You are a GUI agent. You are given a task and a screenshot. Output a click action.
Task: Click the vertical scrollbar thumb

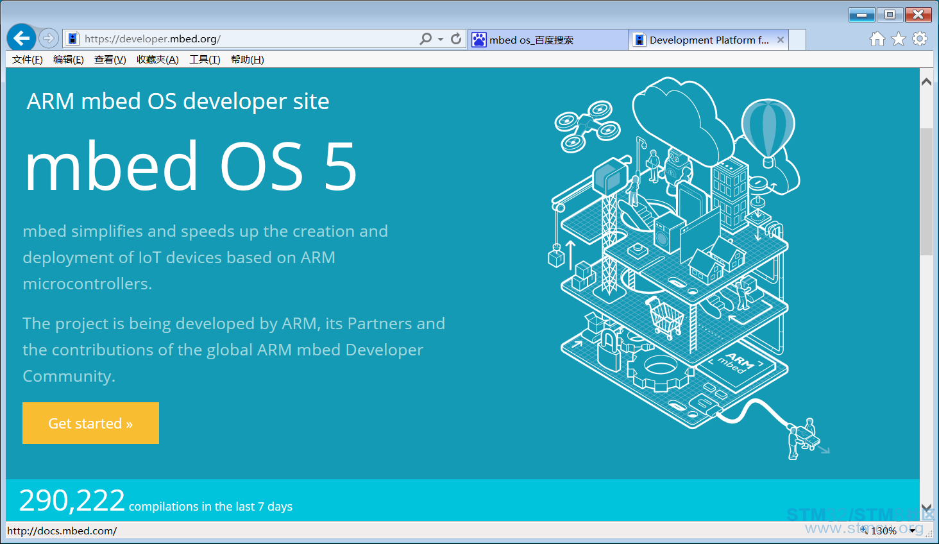[926, 192]
